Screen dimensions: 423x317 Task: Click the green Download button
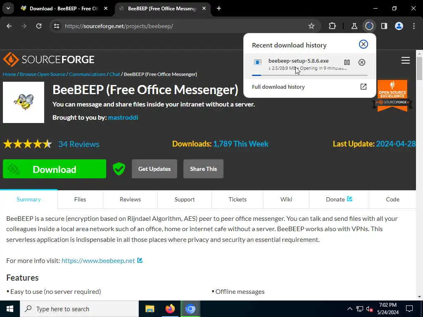point(55,169)
